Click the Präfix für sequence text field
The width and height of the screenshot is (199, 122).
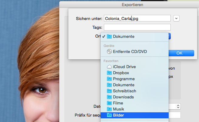175,115
